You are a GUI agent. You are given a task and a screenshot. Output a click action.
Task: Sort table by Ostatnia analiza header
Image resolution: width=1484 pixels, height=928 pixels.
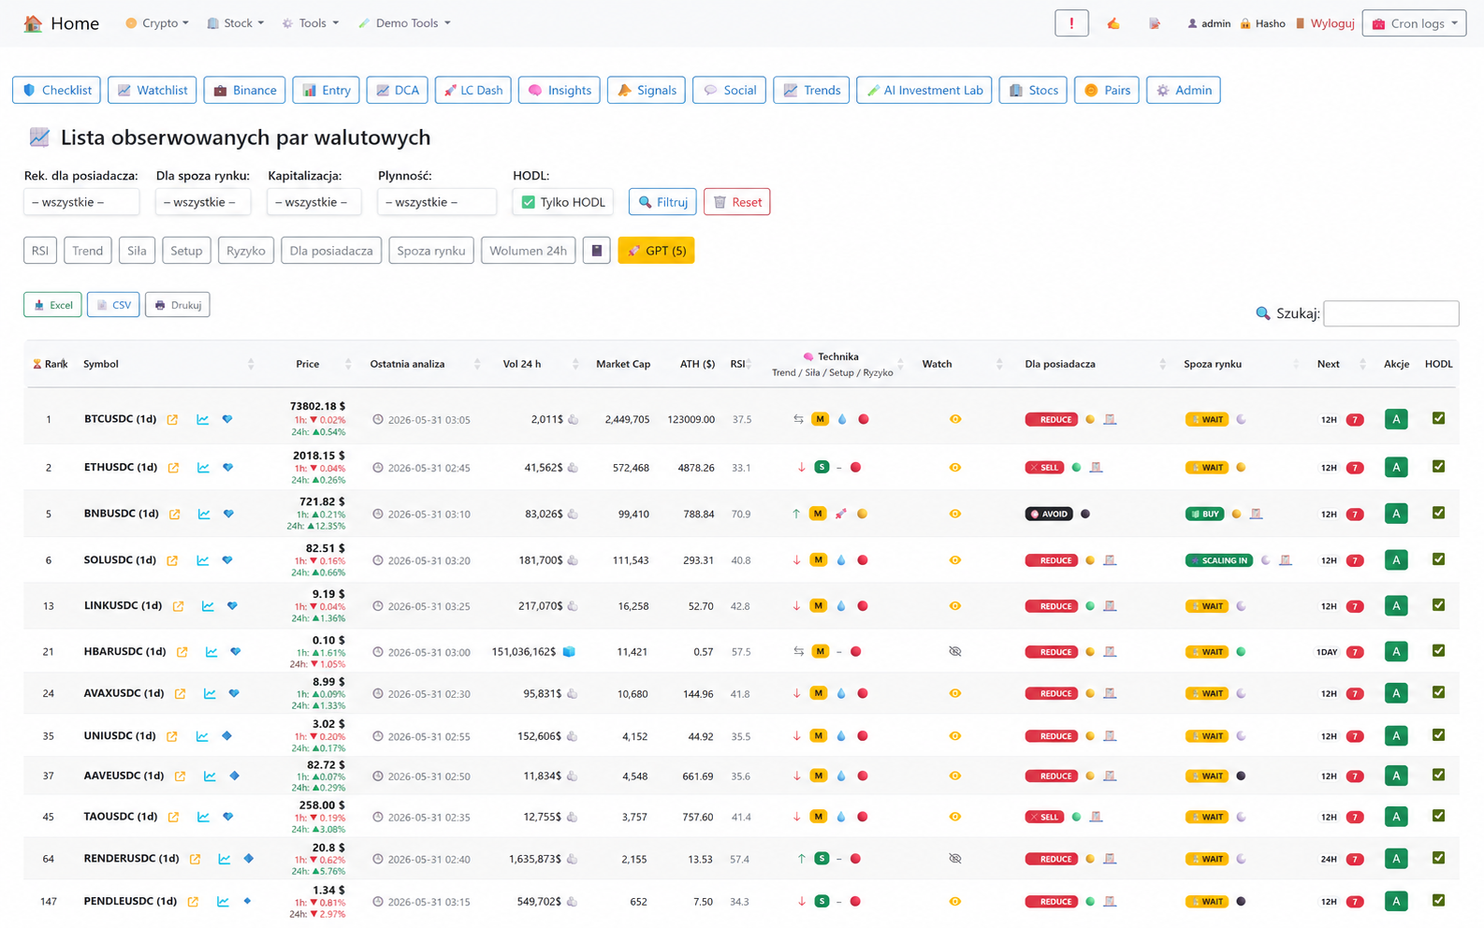coord(407,364)
